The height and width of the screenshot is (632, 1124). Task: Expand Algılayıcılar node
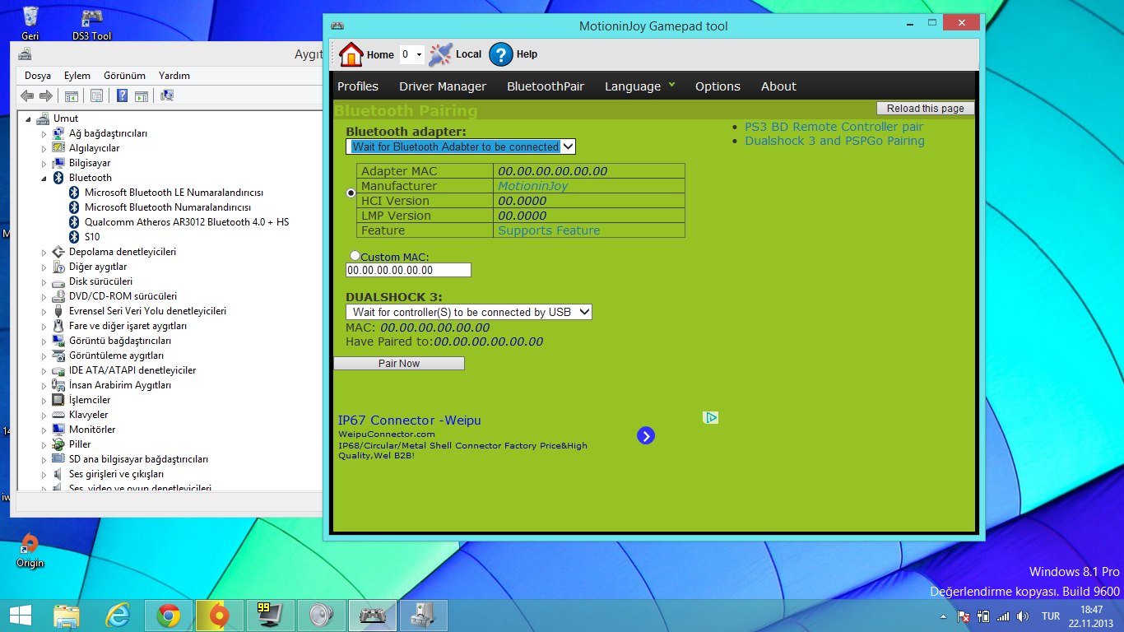(x=44, y=148)
